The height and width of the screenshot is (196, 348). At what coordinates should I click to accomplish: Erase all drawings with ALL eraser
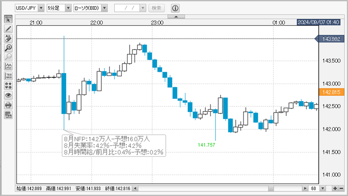tap(8, 38)
